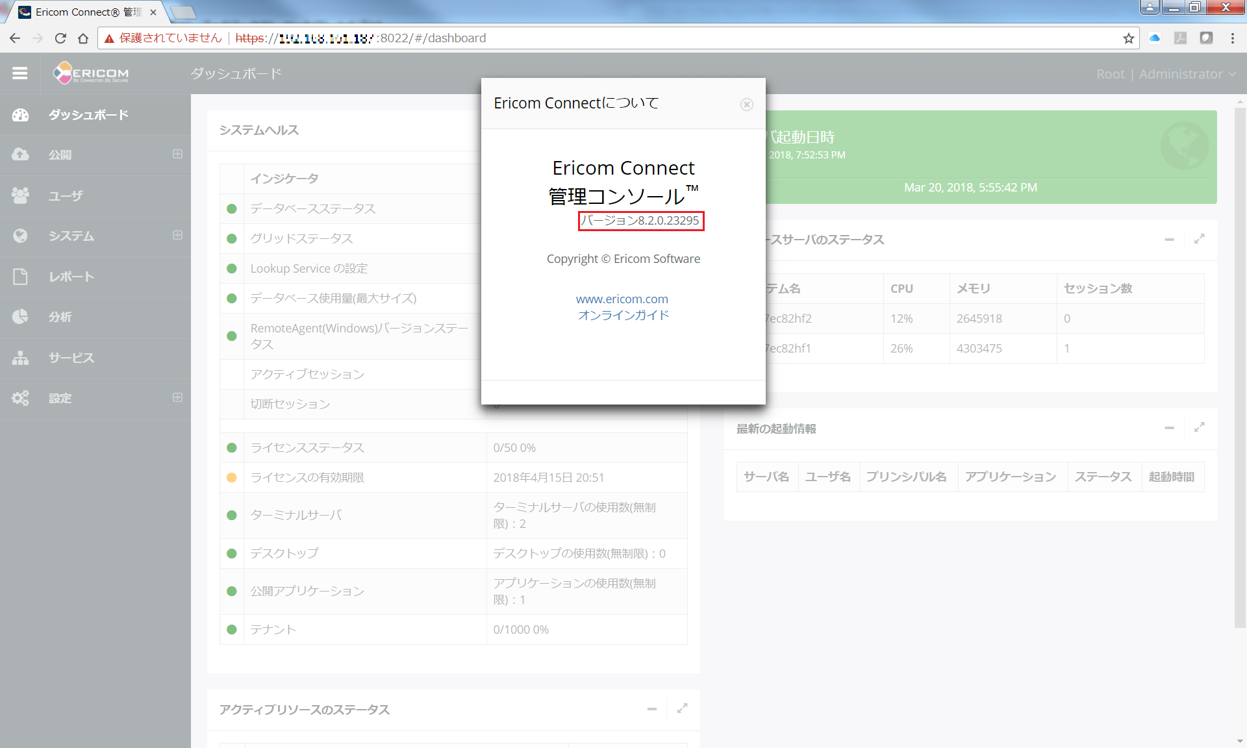Screen dimensions: 1247x748
Task: Open the hamburger menu at top left
Action: (20, 73)
